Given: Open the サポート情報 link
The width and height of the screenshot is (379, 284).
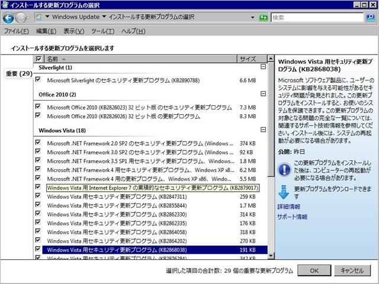Looking at the screenshot, I should [x=292, y=217].
